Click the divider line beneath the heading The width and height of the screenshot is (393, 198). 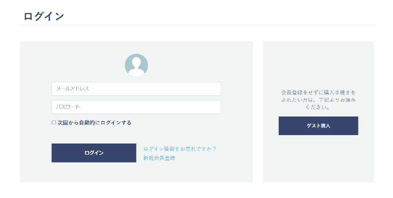click(x=197, y=25)
